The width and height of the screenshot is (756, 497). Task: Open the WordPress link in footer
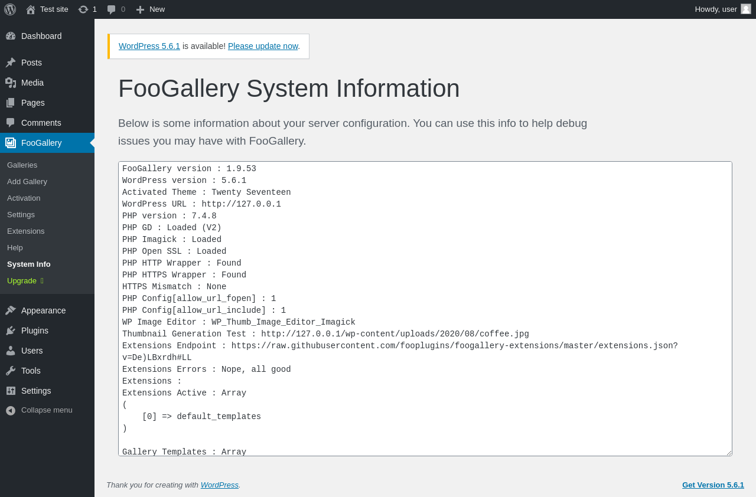click(x=220, y=485)
